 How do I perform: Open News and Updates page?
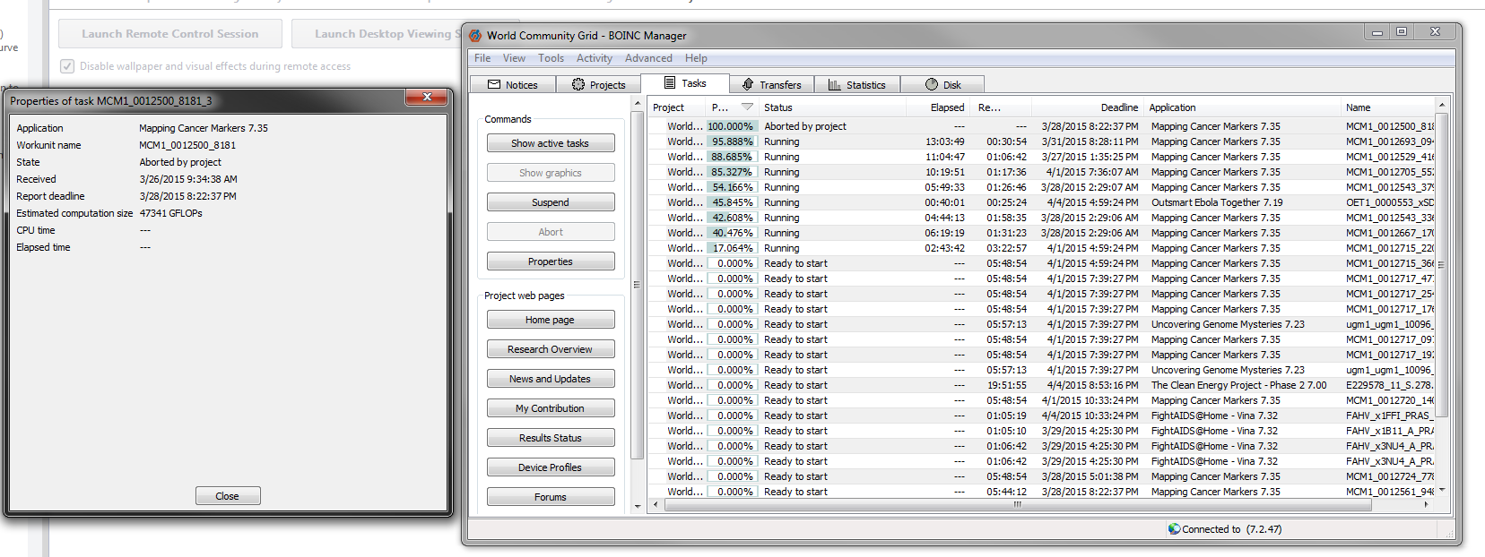click(x=551, y=379)
